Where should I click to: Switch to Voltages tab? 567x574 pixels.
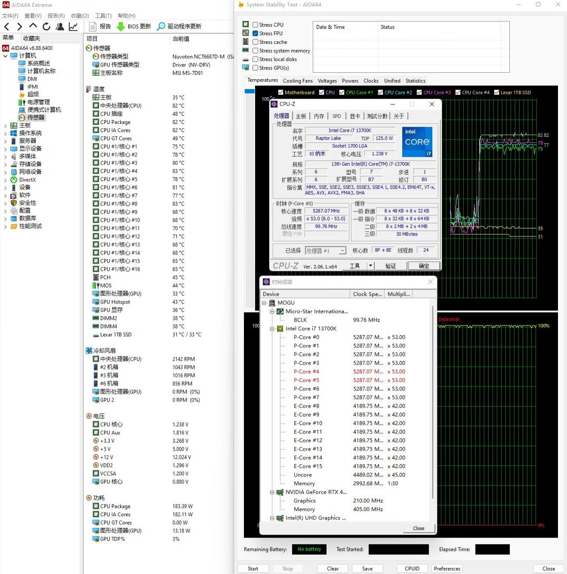point(327,81)
